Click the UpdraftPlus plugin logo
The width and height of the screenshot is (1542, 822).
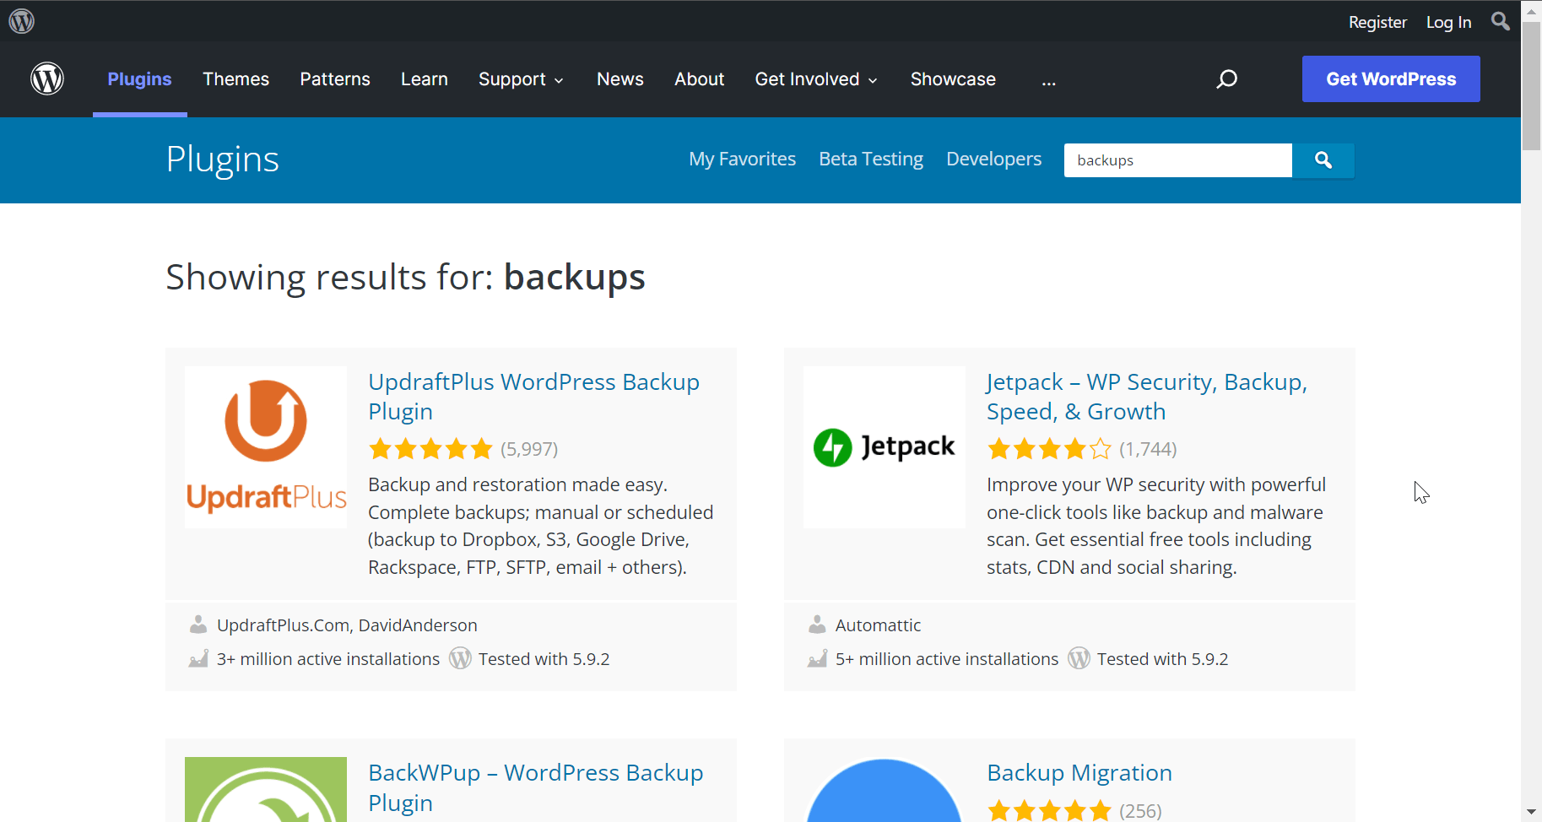click(265, 446)
